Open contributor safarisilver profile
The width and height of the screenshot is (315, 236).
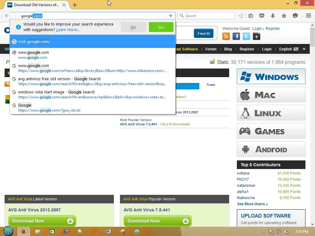point(246,185)
